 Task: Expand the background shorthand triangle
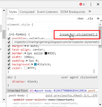point(32,64)
